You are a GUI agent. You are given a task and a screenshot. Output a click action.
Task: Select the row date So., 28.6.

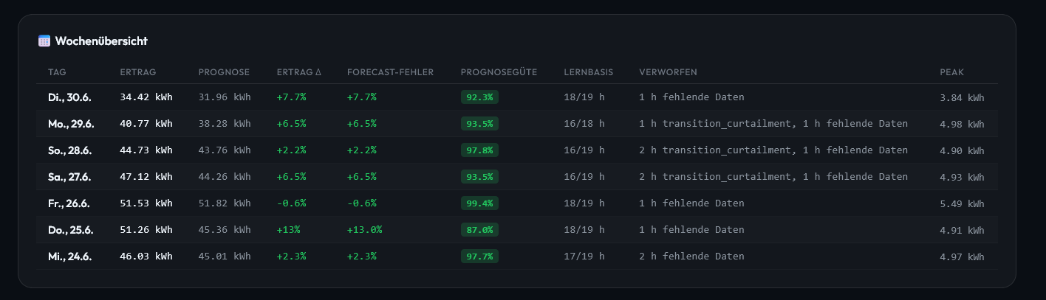pos(69,150)
